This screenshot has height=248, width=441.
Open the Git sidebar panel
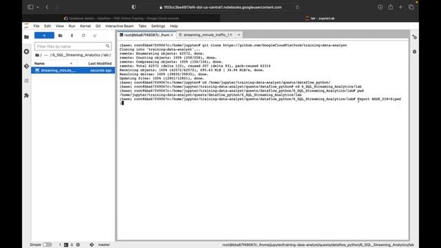(26, 66)
